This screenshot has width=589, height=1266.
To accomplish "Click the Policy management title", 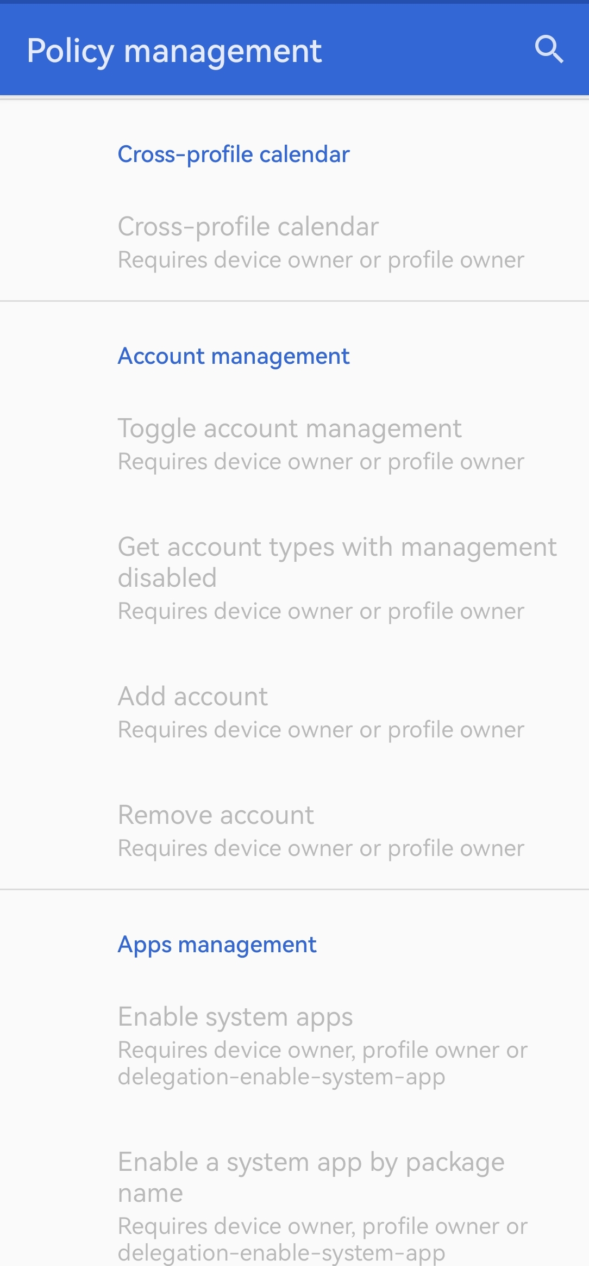I will pos(174,51).
